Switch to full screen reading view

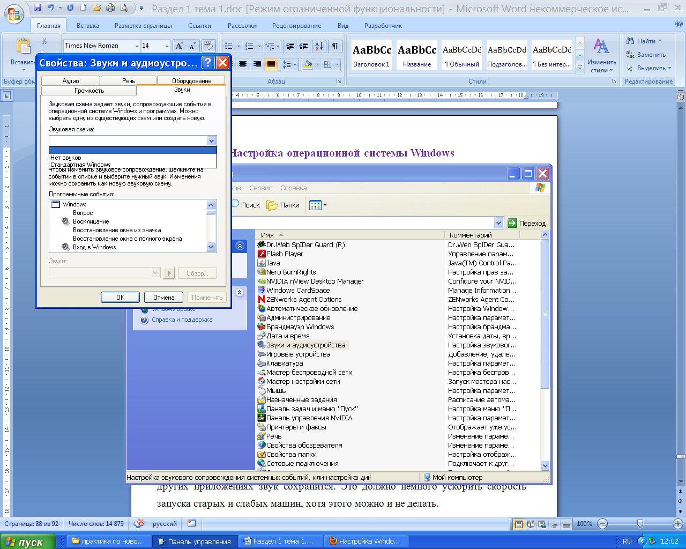click(x=531, y=524)
